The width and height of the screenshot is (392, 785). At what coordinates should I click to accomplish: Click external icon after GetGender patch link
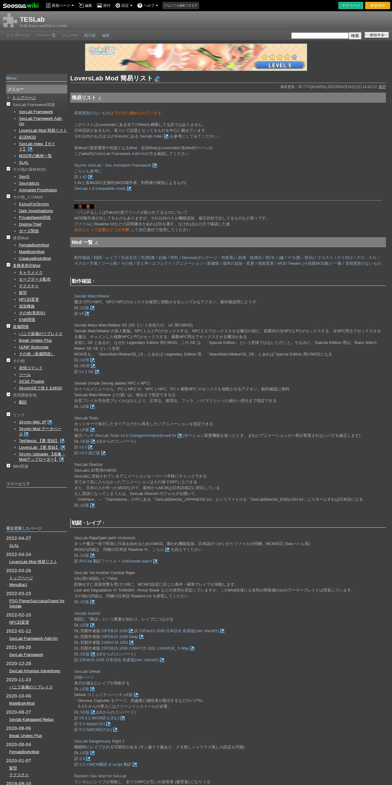tap(155, 561)
